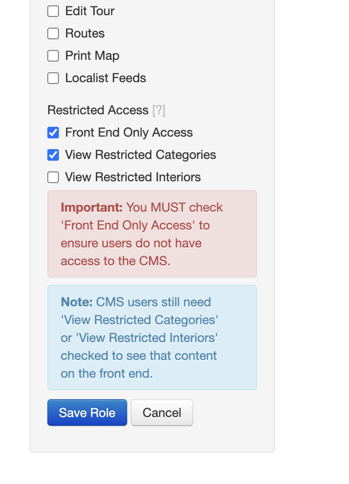Click the 'Front End Only Access' label text

(129, 133)
